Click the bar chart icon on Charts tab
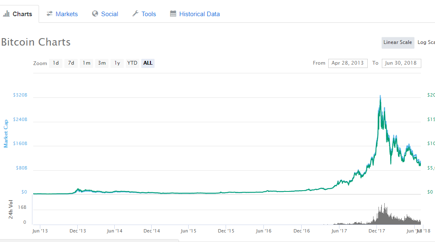 [x=6, y=14]
